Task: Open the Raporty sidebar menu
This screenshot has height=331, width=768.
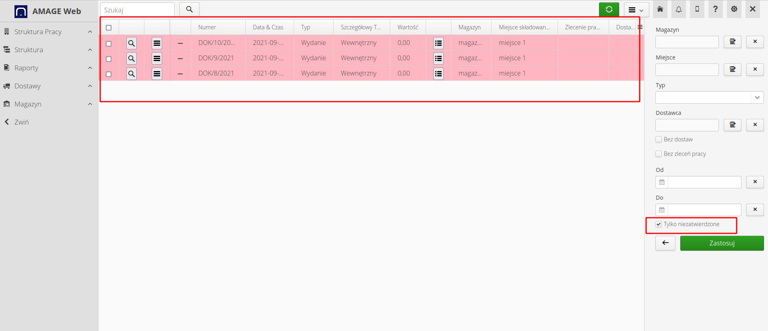Action: coord(48,68)
